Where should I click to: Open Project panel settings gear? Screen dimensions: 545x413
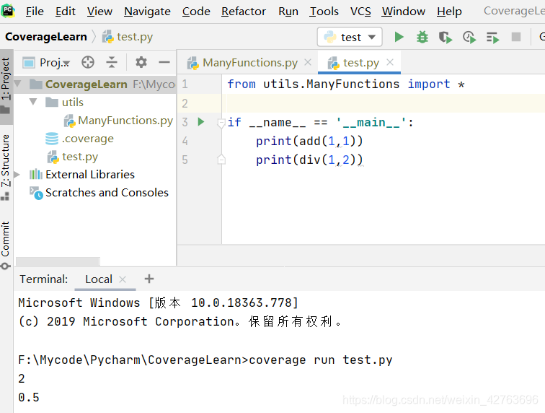tap(141, 63)
